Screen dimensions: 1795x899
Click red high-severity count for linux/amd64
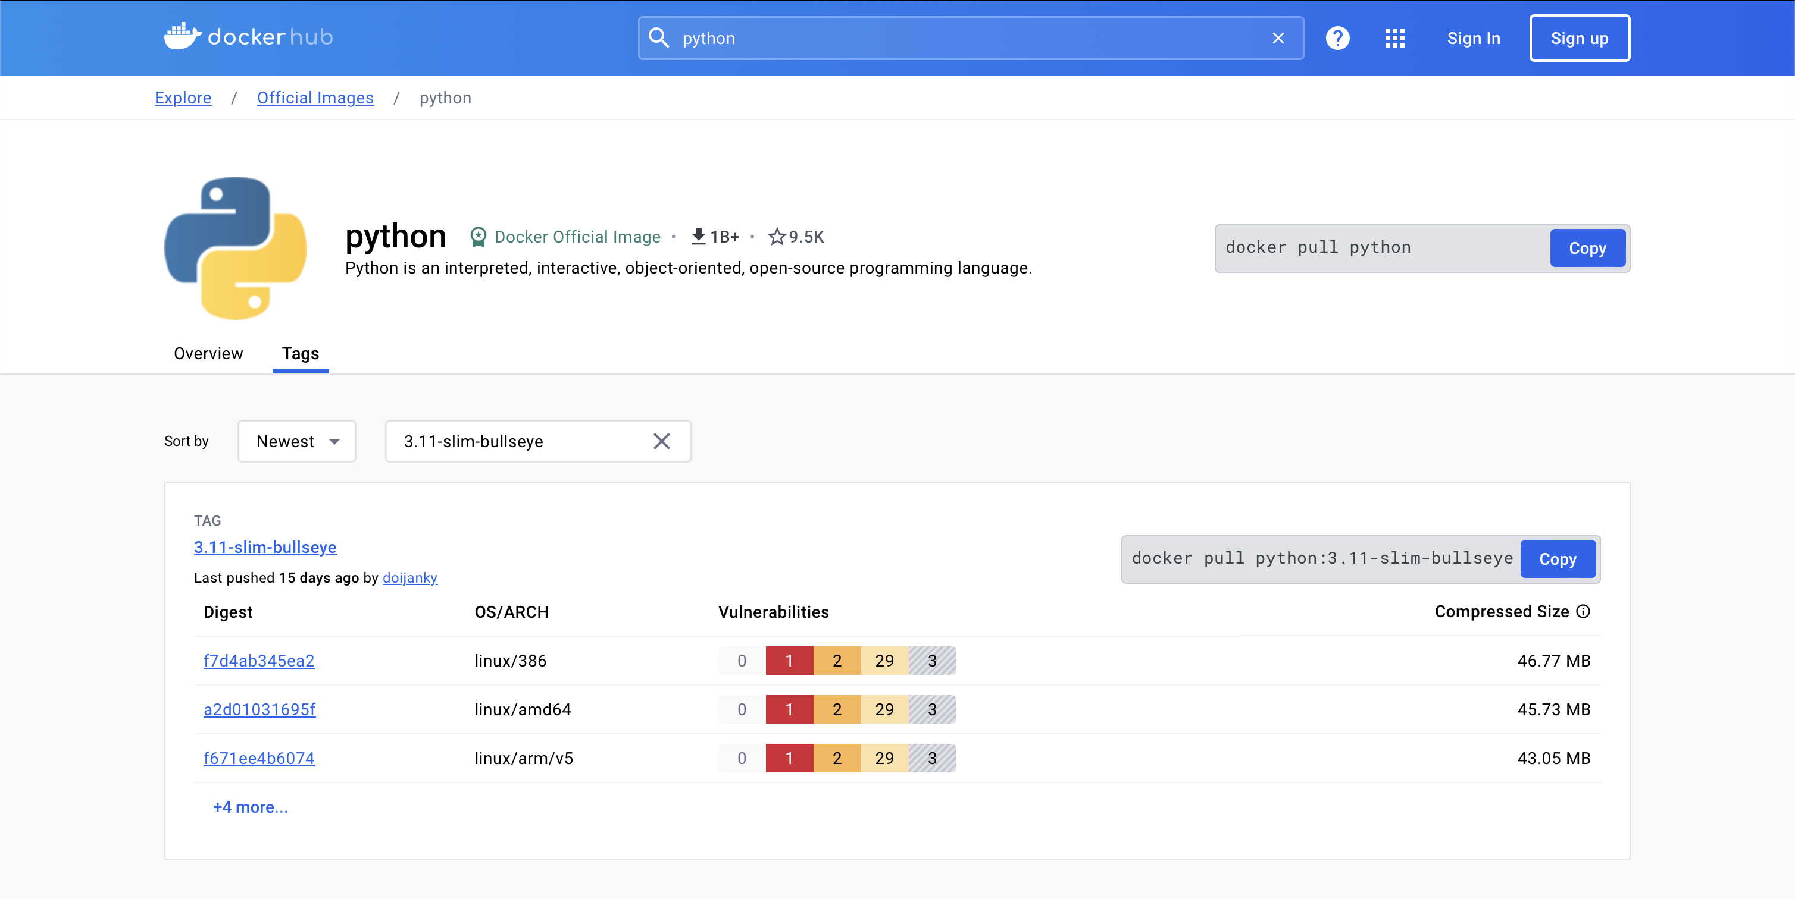point(790,709)
